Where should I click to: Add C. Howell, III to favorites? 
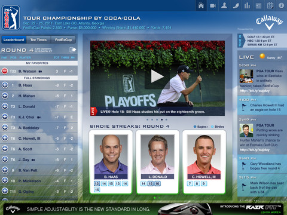click(5, 138)
